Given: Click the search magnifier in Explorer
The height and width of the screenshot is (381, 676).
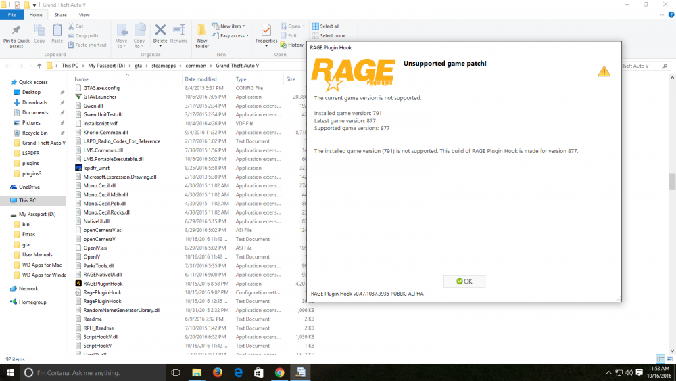Looking at the screenshot, I should click(x=665, y=66).
